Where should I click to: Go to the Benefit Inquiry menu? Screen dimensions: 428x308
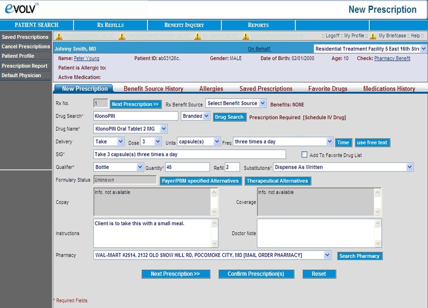pyautogui.click(x=184, y=25)
